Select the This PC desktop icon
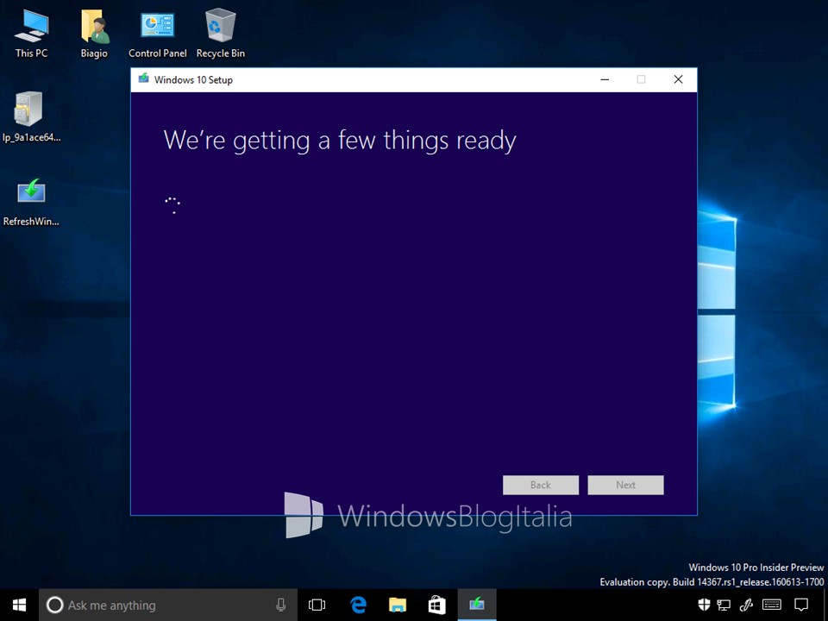Viewport: 828px width, 621px height. tap(31, 34)
